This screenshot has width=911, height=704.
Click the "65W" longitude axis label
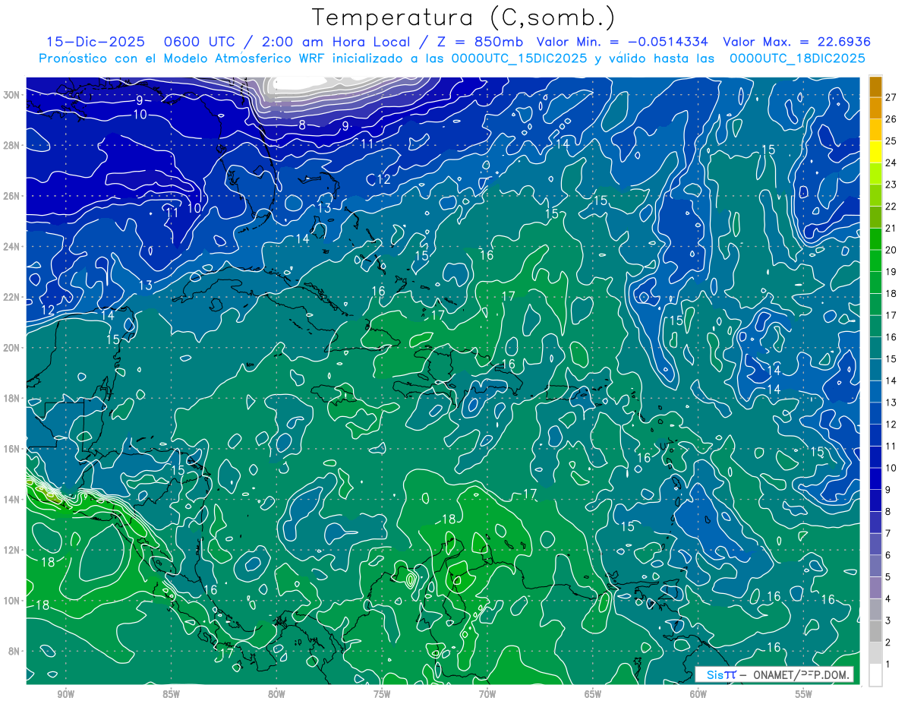(x=593, y=694)
